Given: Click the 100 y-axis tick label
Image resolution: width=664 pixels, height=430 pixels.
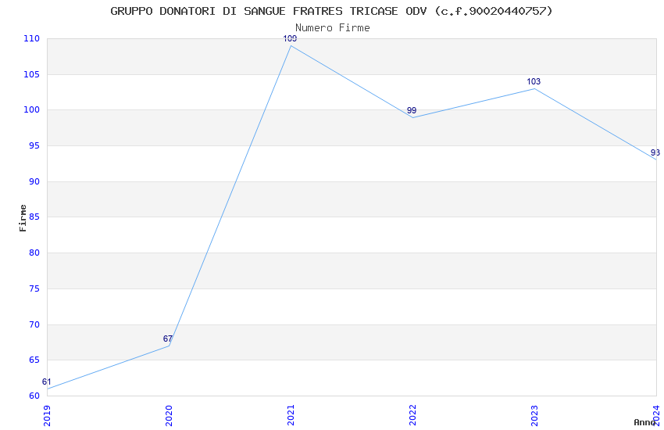Looking at the screenshot, I should pyautogui.click(x=31, y=109).
